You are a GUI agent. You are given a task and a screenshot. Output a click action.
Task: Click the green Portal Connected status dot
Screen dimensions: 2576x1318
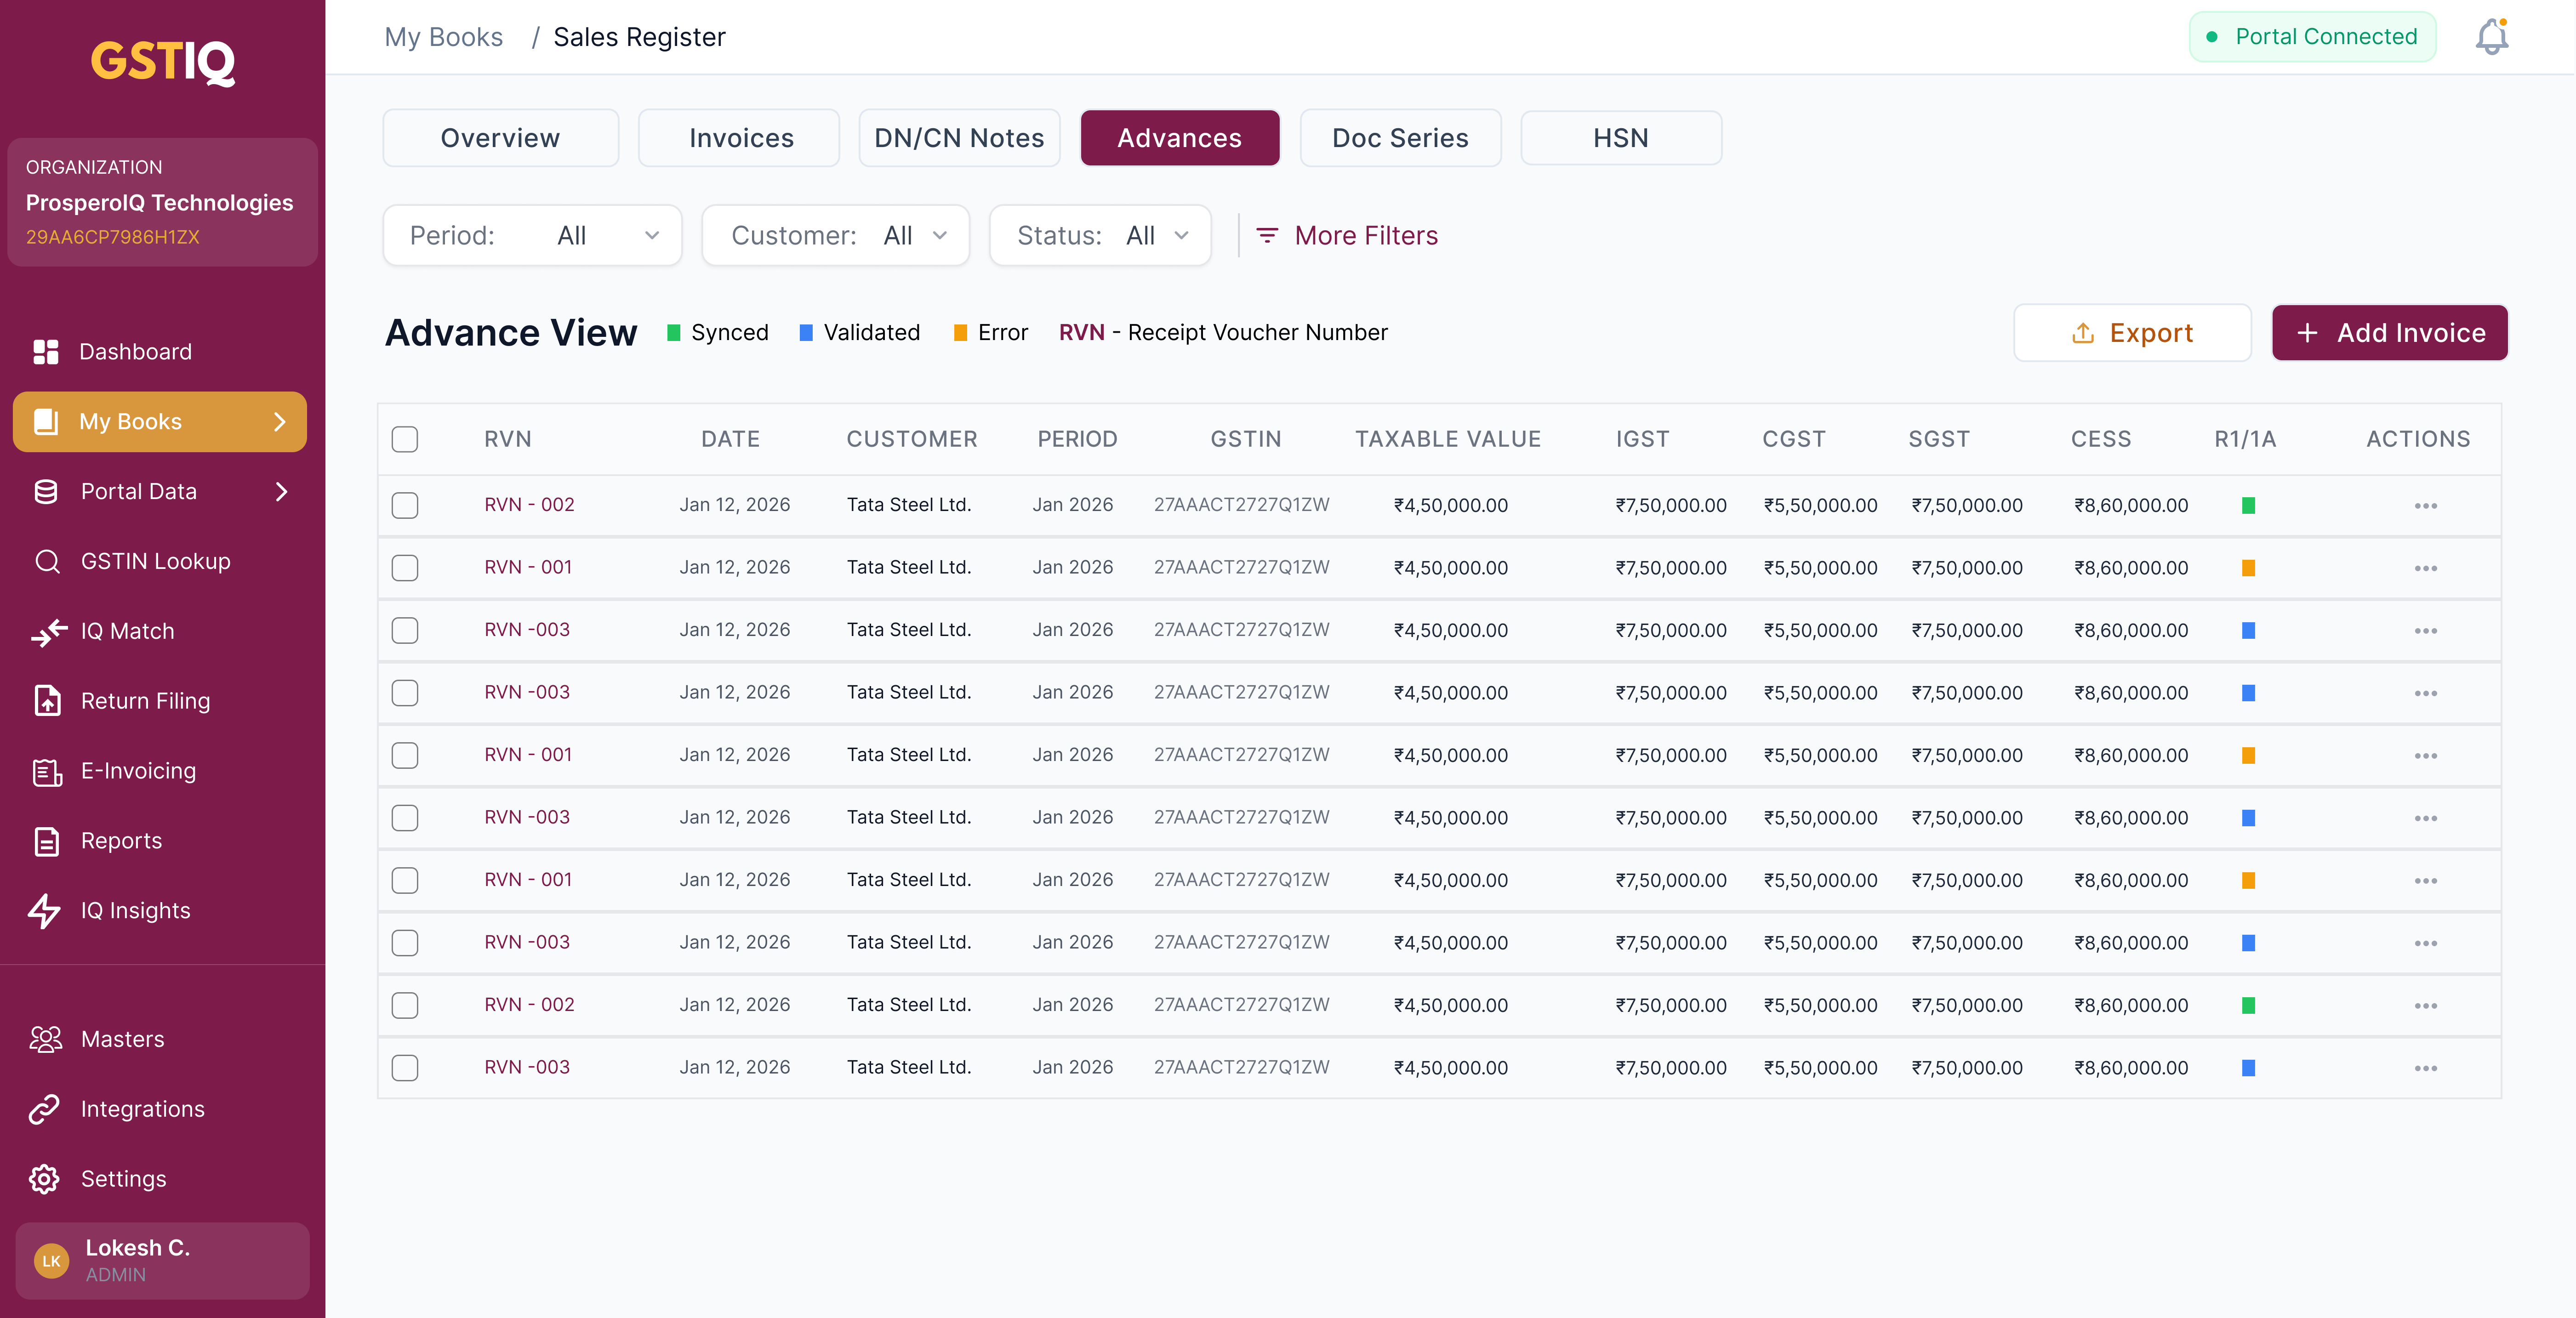click(x=2212, y=37)
